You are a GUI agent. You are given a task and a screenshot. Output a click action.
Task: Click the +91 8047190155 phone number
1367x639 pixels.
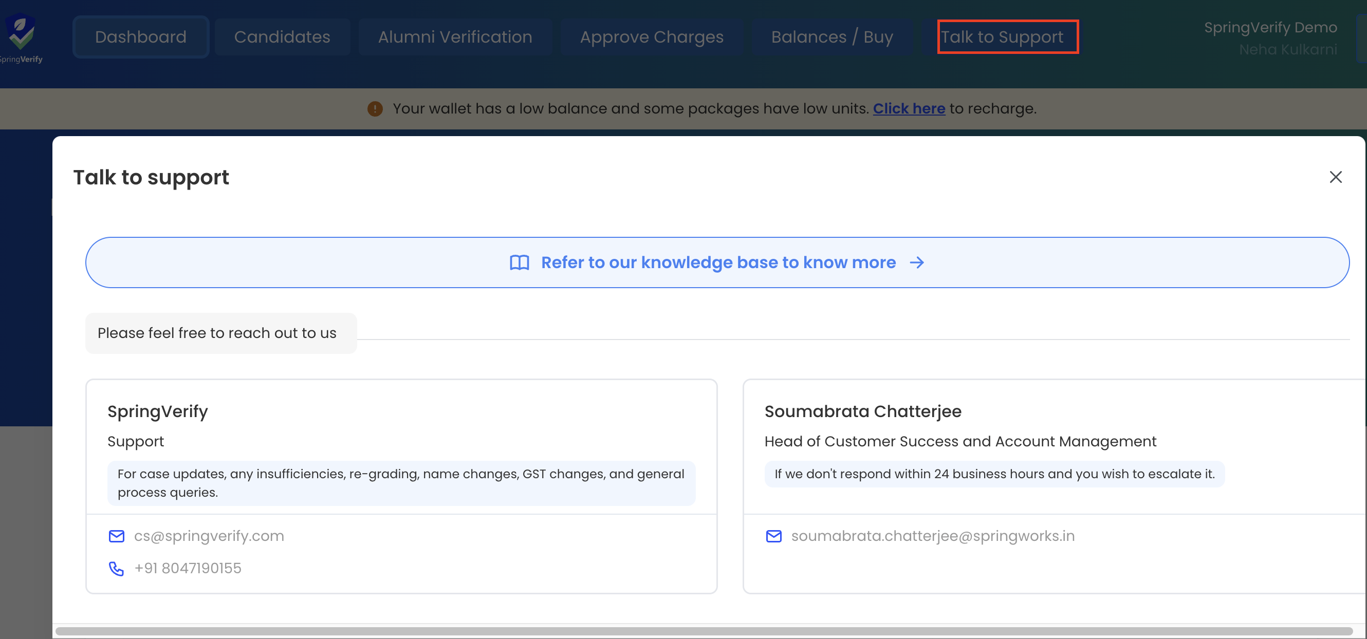coord(188,569)
